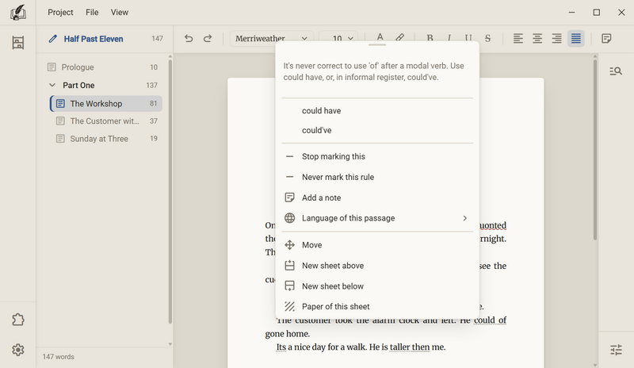The image size is (634, 368).
Task: Click the globe icon in the context menu
Action: [289, 218]
